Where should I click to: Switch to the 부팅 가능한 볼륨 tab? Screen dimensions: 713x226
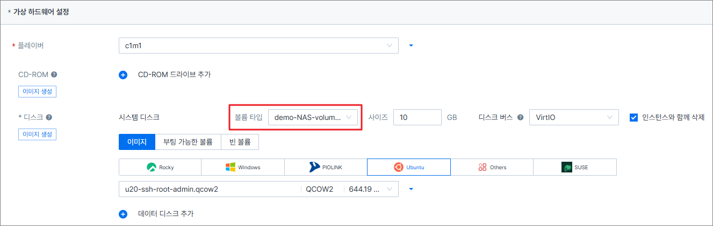pyautogui.click(x=188, y=142)
